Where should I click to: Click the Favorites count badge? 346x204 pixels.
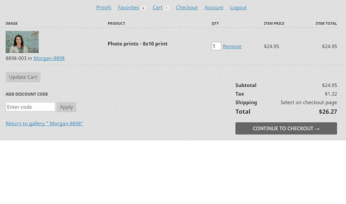143,8
